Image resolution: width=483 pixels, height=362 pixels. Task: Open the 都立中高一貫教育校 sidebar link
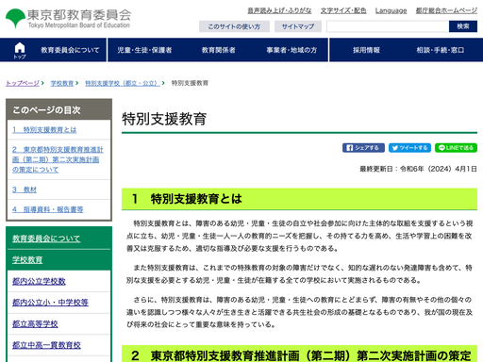click(x=46, y=345)
